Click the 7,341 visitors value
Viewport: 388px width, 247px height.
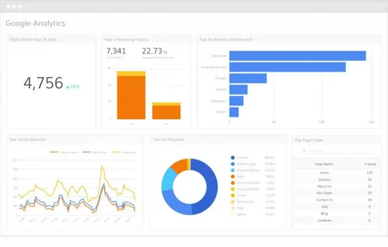(x=116, y=51)
